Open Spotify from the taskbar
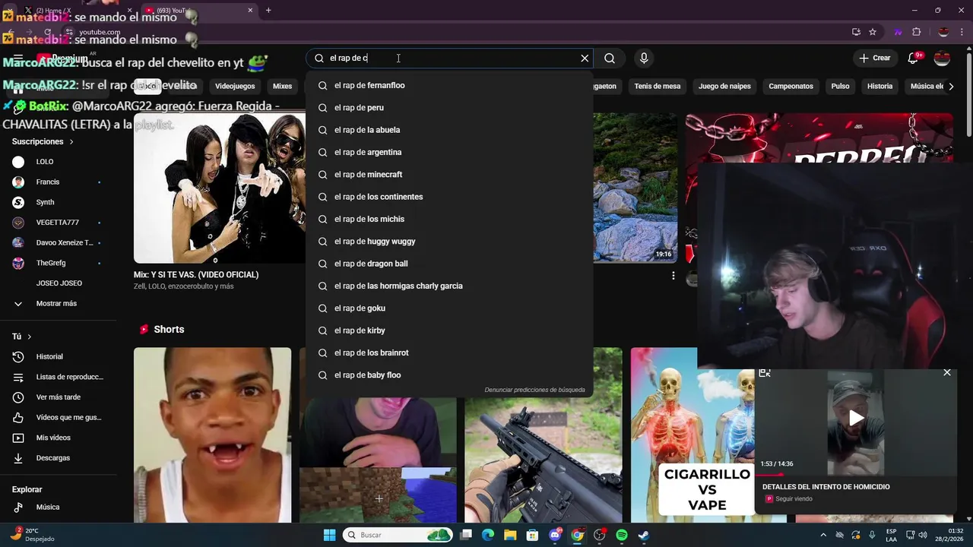973x547 pixels. tap(622, 535)
